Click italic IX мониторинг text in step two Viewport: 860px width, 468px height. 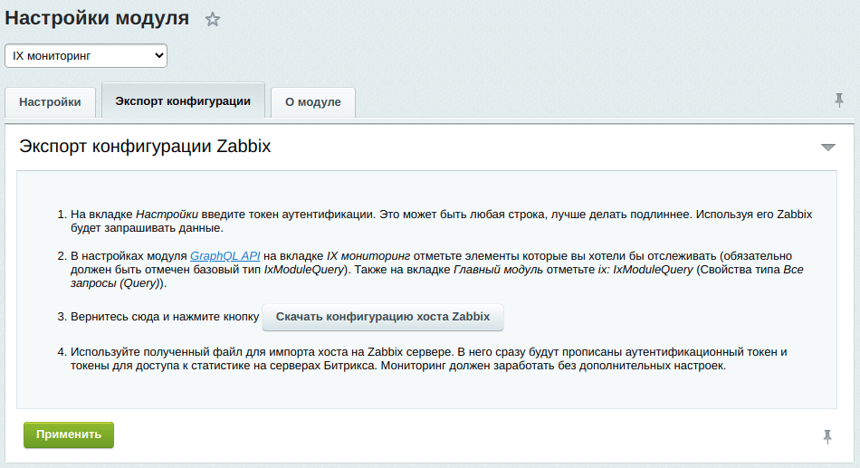[368, 255]
